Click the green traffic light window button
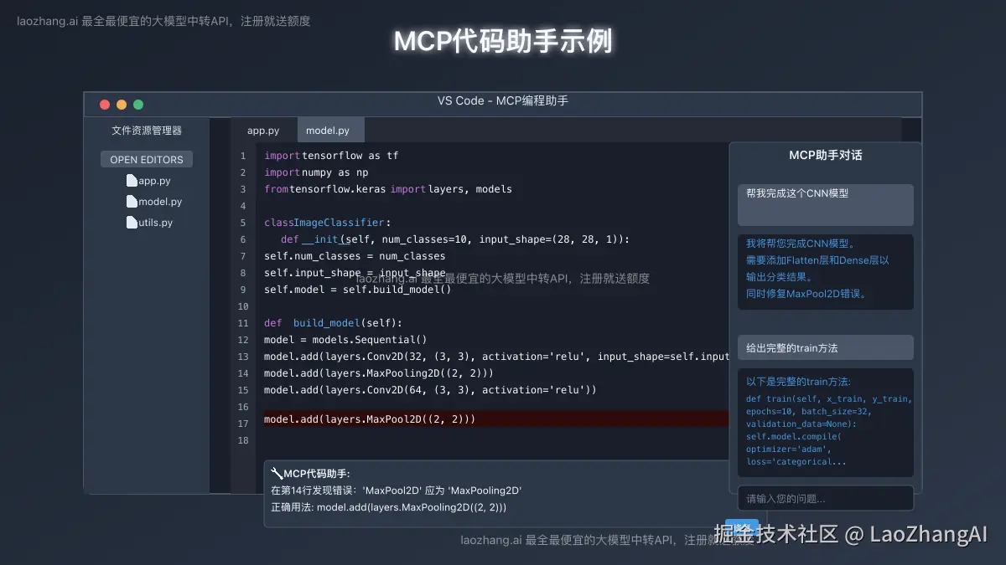This screenshot has height=565, width=1006. click(x=137, y=104)
